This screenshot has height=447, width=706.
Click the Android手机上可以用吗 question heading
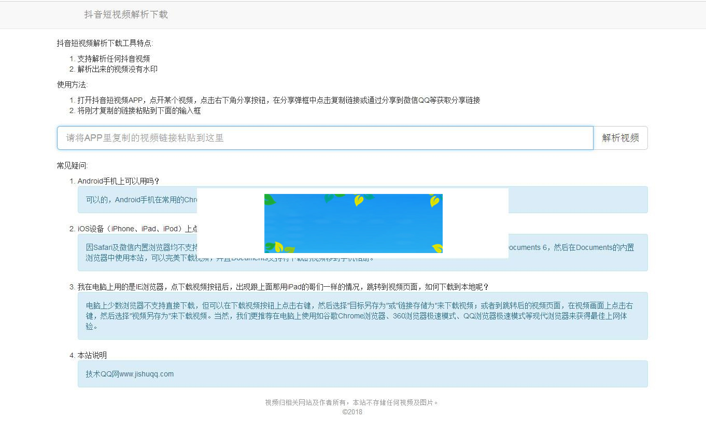pyautogui.click(x=118, y=181)
